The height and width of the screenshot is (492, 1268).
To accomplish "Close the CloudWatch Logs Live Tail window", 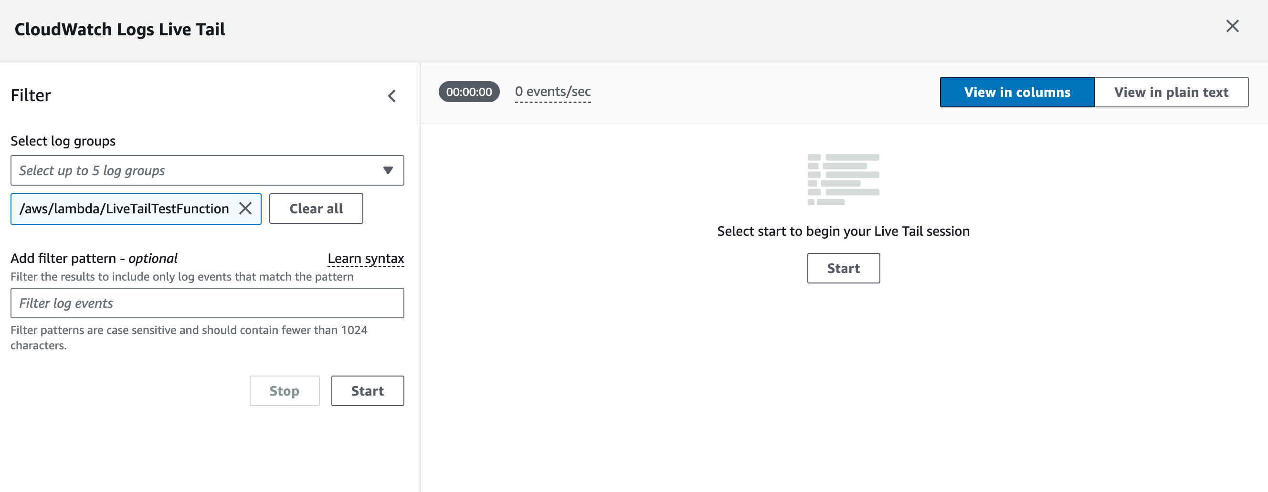I will pyautogui.click(x=1233, y=27).
